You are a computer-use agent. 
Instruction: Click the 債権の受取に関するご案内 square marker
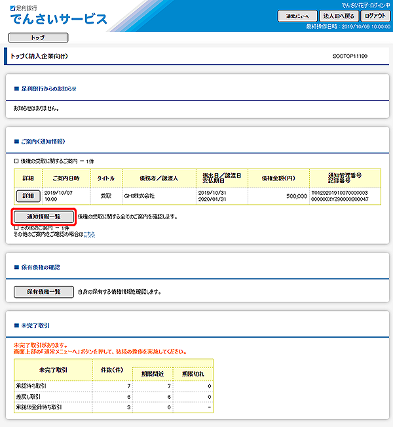16,160
